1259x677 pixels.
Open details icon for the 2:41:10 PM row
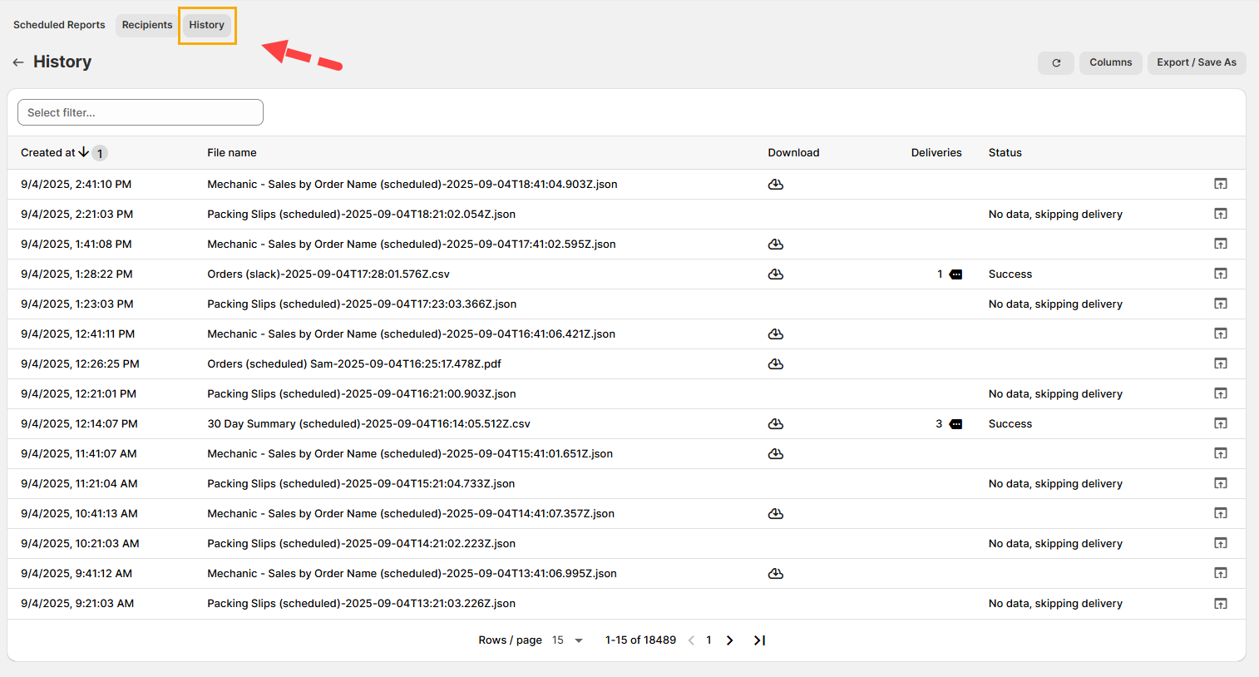1220,184
